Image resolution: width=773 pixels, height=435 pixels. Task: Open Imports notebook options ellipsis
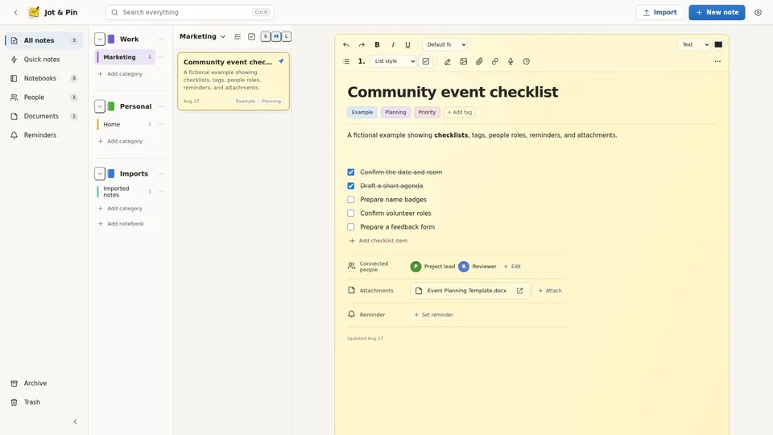pos(161,174)
